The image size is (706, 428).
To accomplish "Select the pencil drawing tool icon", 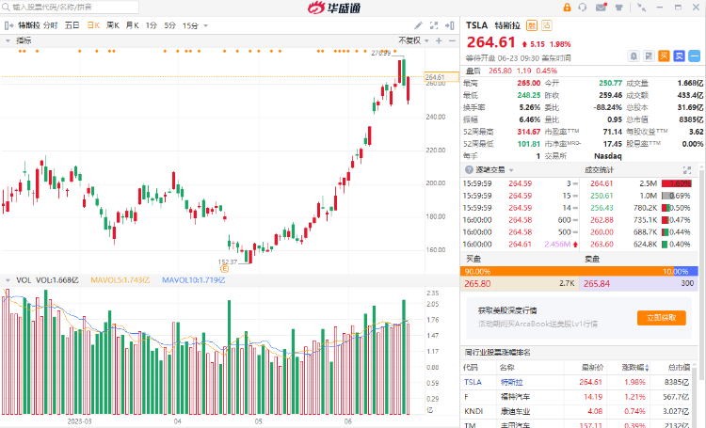I will click(x=418, y=25).
